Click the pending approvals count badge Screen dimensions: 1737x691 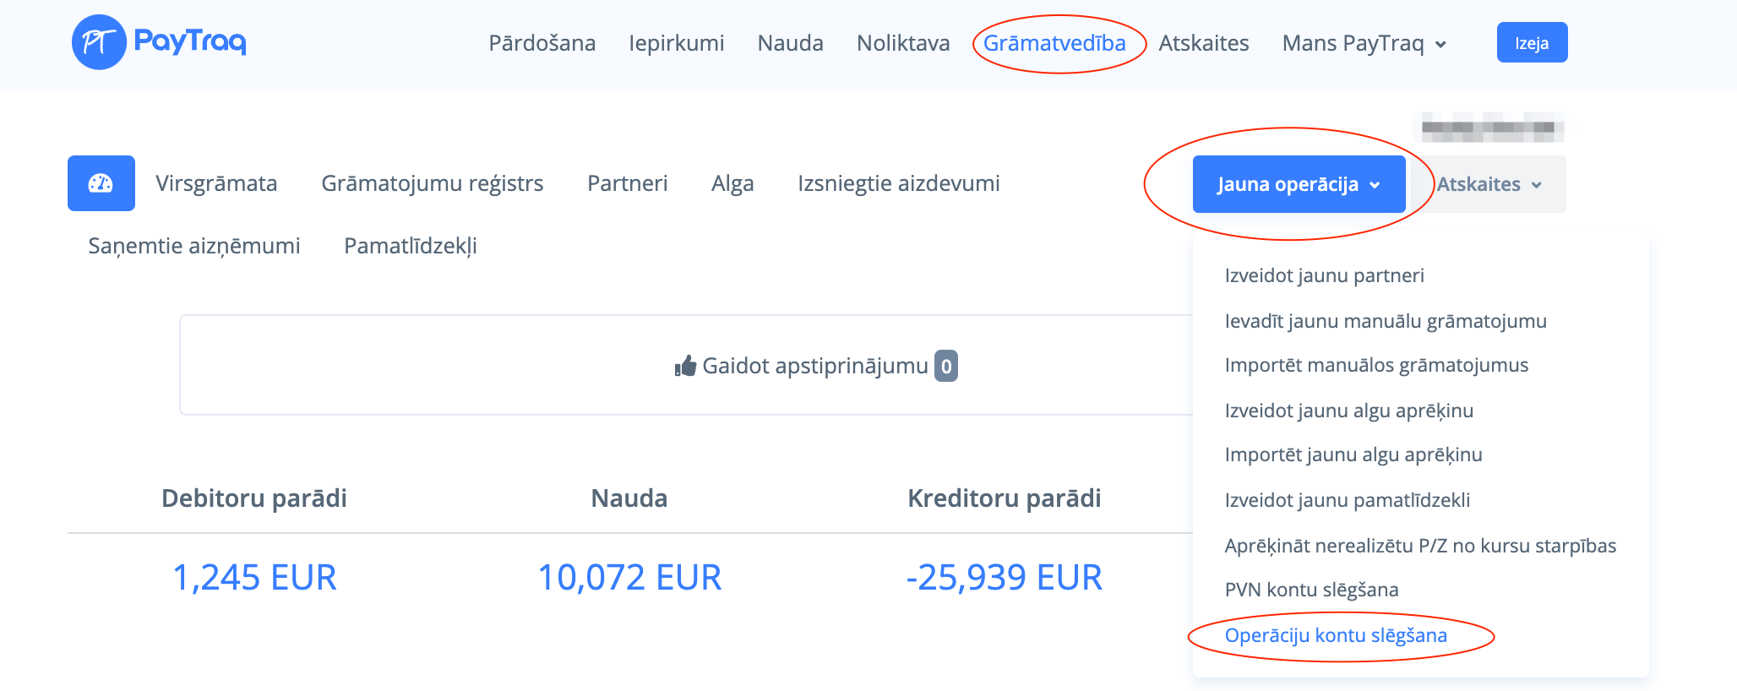click(x=946, y=366)
